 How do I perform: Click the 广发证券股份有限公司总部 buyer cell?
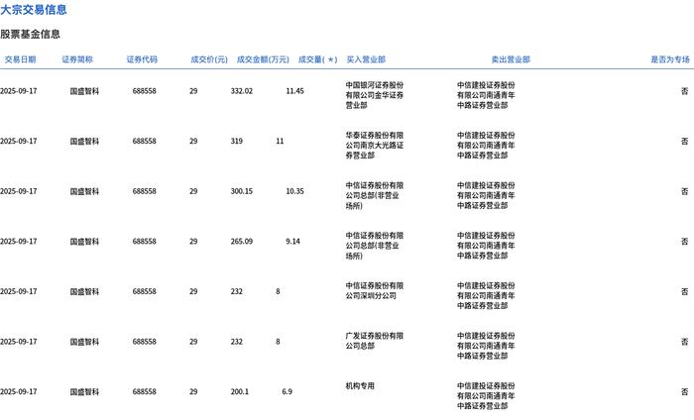(x=375, y=341)
